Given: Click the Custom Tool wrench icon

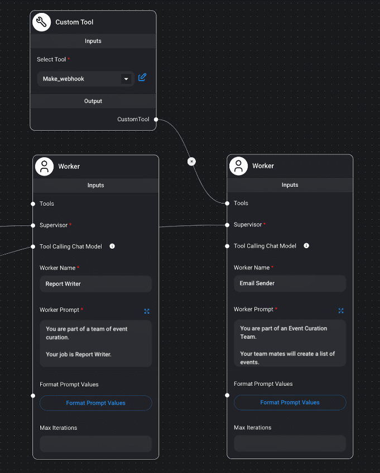Looking at the screenshot, I should 41,22.
